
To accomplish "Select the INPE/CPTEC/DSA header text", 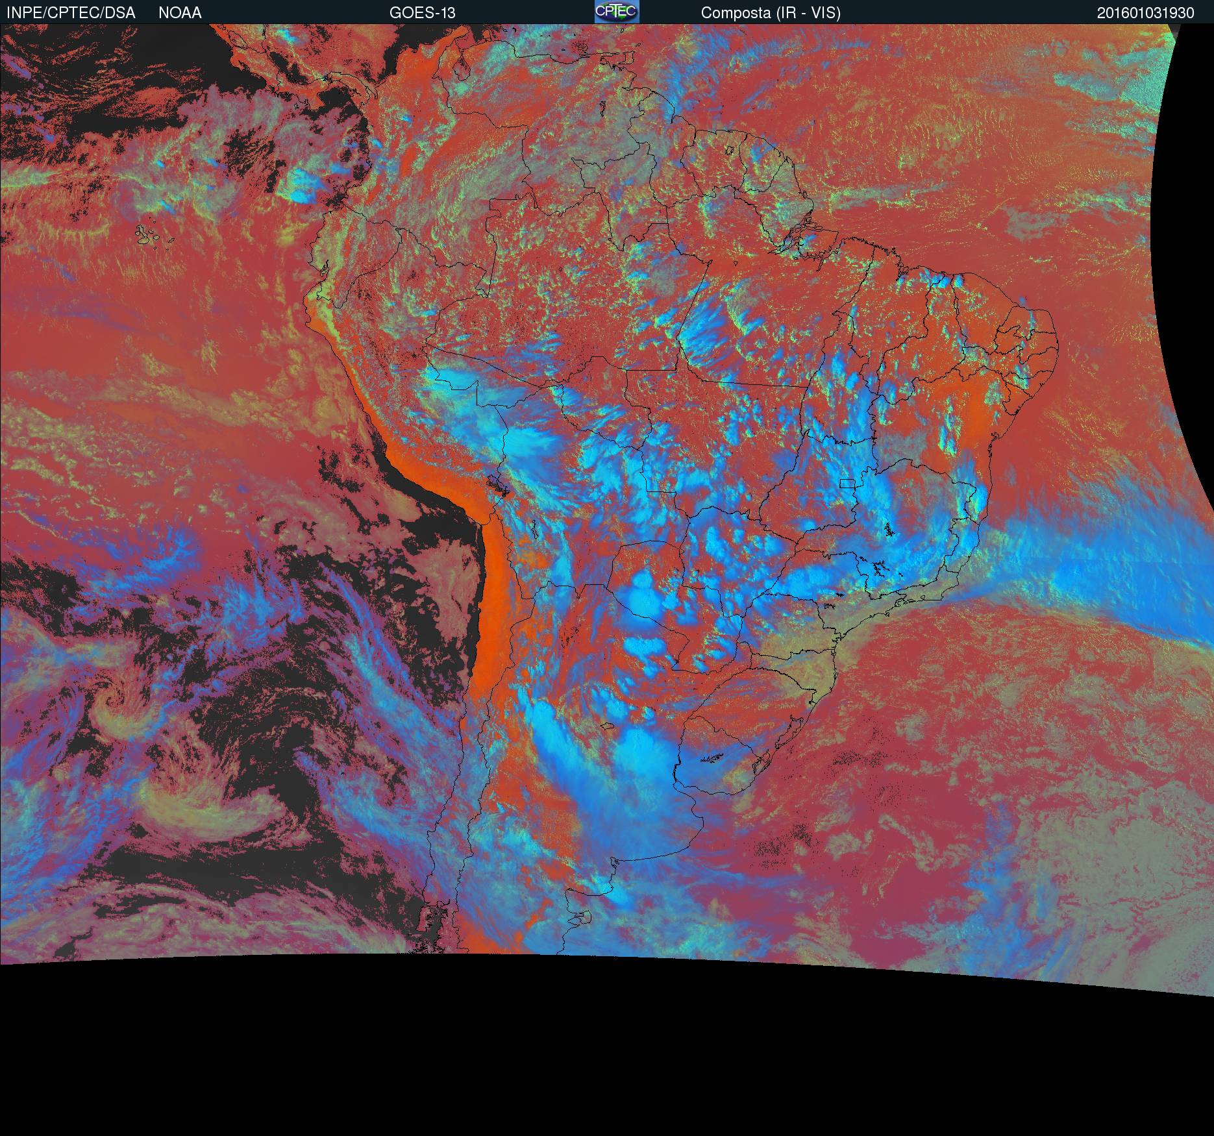I will [71, 13].
